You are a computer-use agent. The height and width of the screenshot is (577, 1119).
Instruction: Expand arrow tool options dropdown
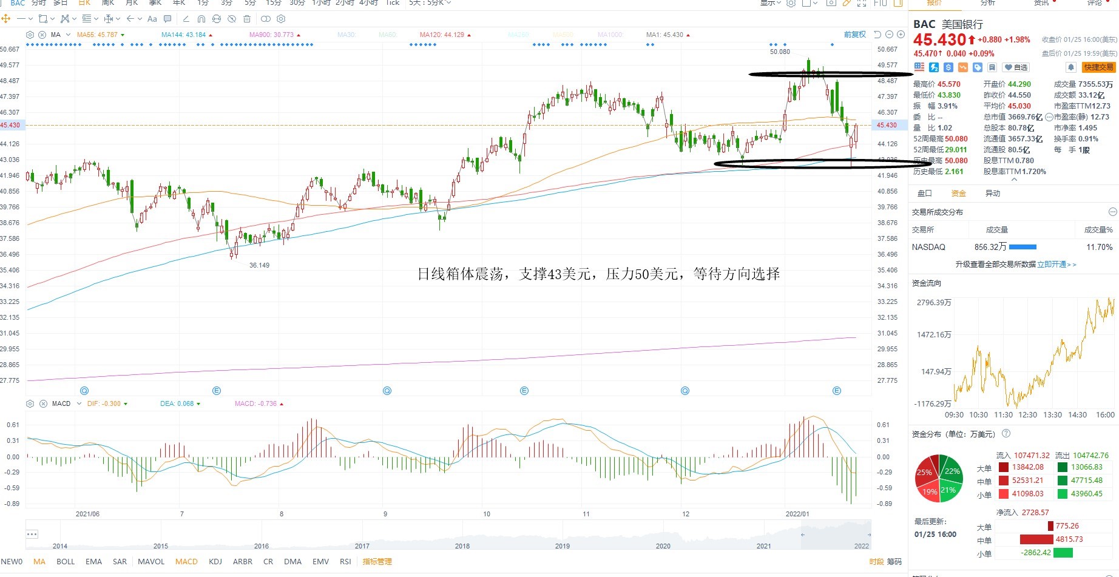click(x=139, y=19)
